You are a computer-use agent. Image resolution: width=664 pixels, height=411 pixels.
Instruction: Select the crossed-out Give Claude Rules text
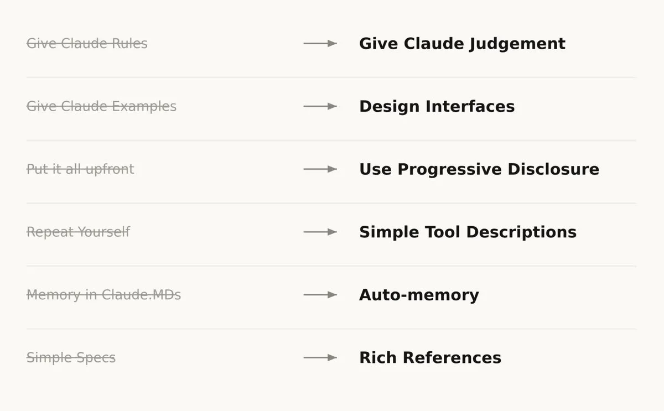pos(87,43)
